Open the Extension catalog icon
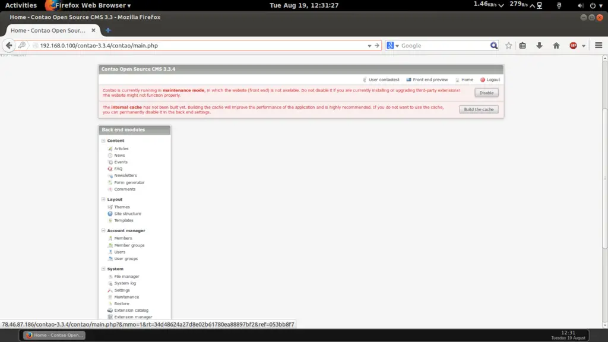The height and width of the screenshot is (342, 608). coord(110,310)
